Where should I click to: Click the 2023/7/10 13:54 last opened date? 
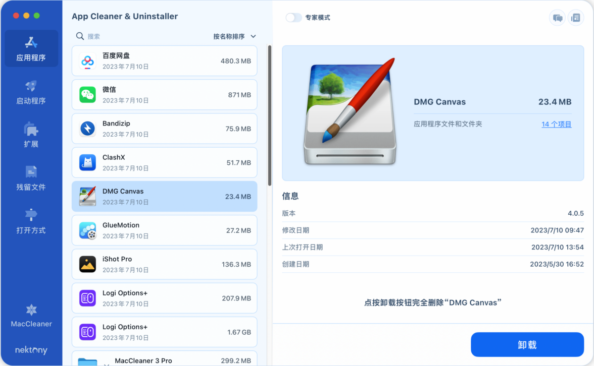click(x=558, y=247)
